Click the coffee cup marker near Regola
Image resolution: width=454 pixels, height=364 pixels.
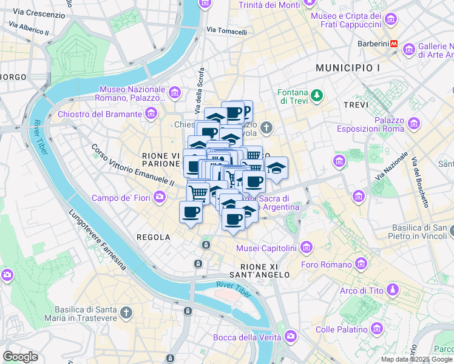pyautogui.click(x=191, y=214)
